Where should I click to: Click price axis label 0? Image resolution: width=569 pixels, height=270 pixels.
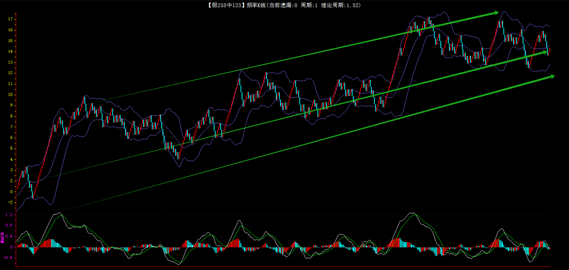[x=11, y=191]
